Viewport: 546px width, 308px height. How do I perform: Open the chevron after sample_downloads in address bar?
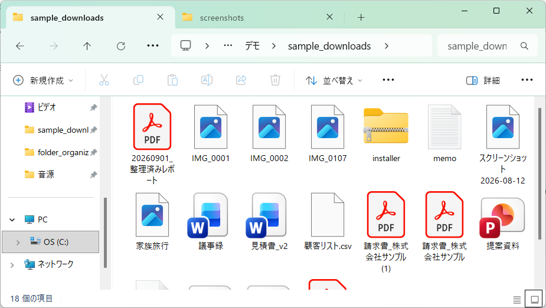click(x=386, y=46)
